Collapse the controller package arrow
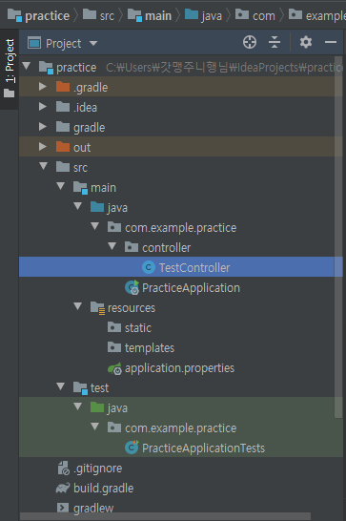The image size is (346, 521). [x=112, y=246]
